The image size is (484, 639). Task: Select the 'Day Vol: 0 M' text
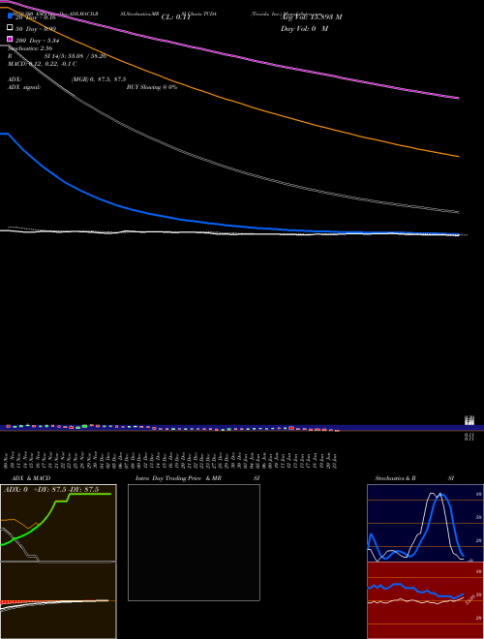coord(304,29)
